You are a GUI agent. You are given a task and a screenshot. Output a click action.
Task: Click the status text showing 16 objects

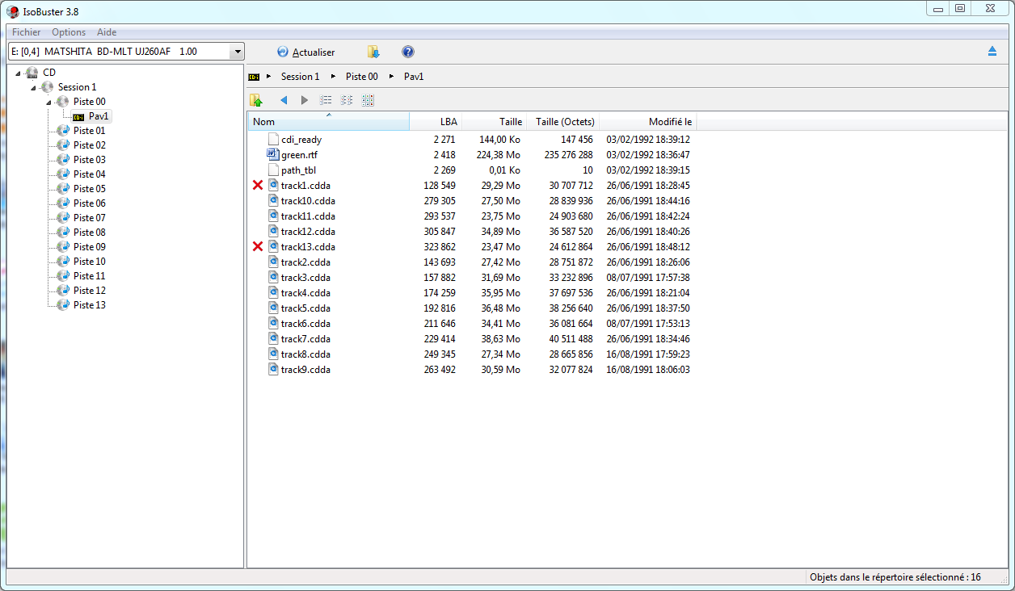895,577
